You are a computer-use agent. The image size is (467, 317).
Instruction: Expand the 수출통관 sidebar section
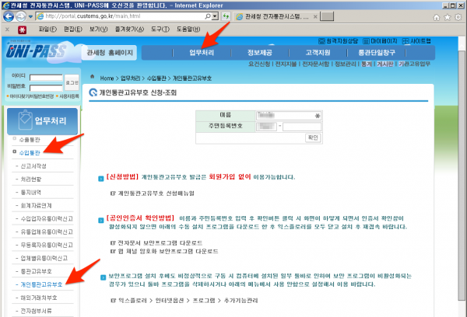click(x=28, y=139)
